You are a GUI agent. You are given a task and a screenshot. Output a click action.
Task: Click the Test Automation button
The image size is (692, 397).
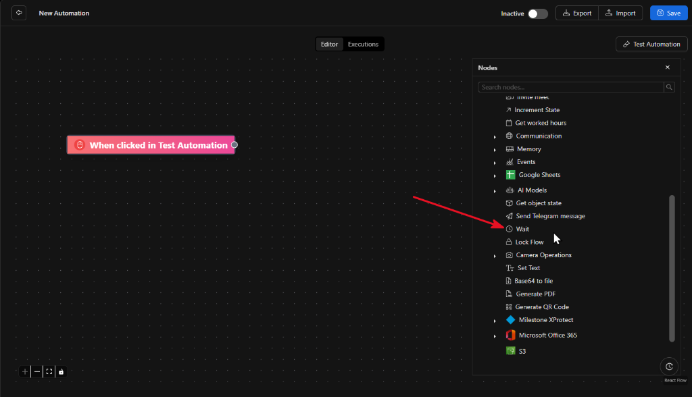tap(651, 44)
